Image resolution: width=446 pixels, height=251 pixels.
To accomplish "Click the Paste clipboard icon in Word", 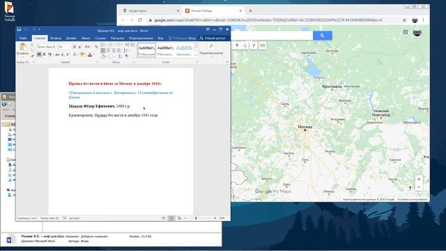I will tap(23, 47).
